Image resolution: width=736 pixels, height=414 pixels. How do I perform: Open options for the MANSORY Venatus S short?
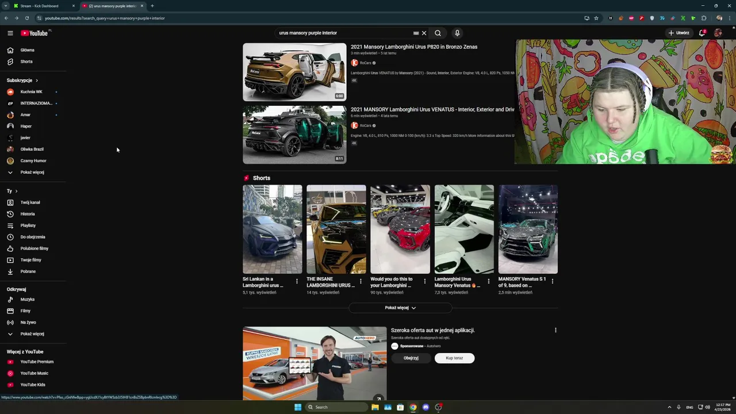[553, 281]
